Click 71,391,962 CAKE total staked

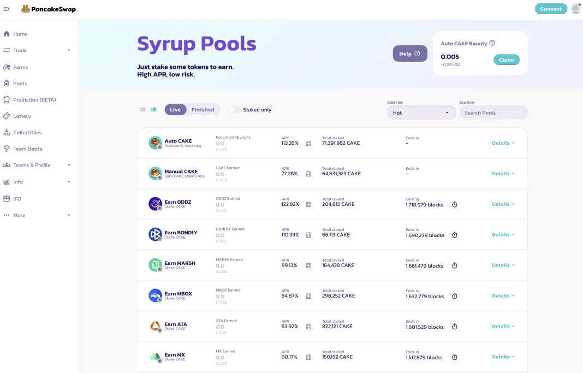pos(341,143)
